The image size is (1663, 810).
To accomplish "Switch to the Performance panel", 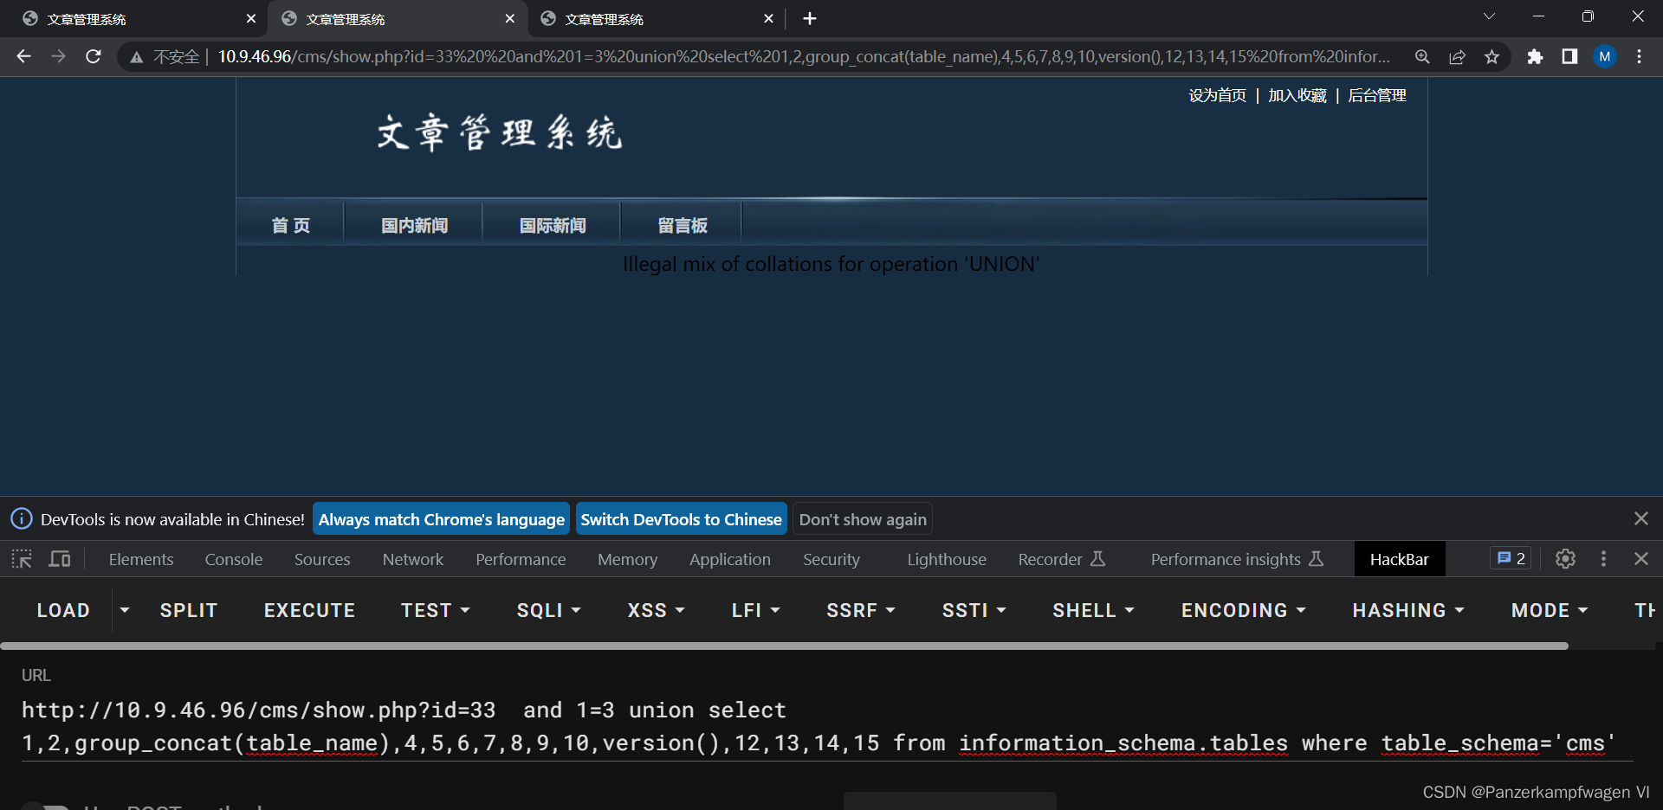I will coord(521,560).
